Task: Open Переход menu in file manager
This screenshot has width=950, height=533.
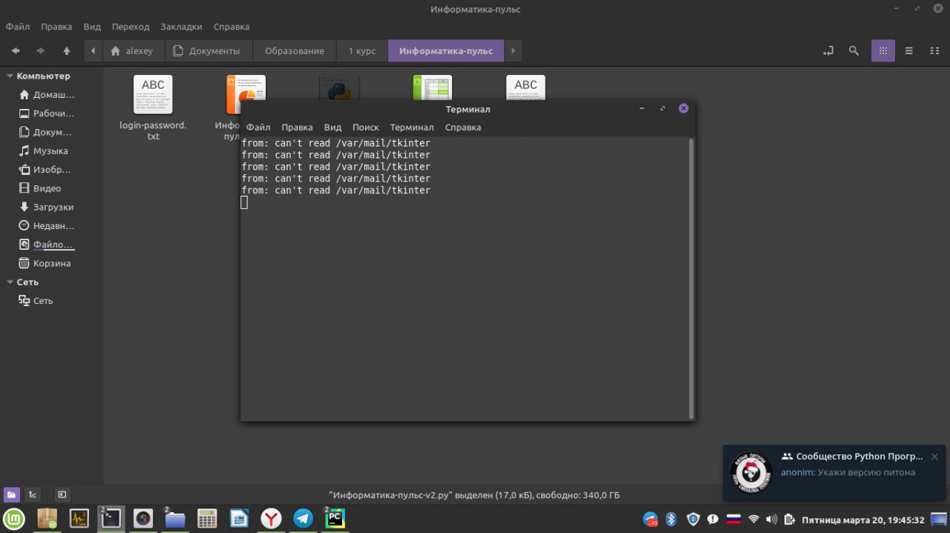Action: (x=131, y=27)
